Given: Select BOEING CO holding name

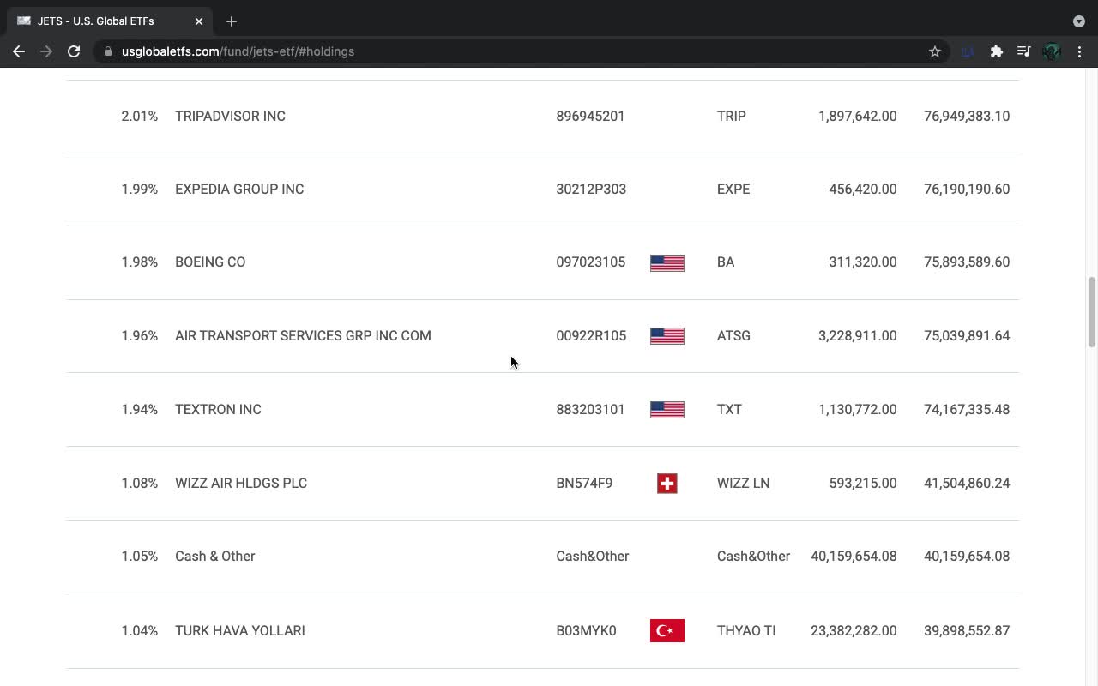Looking at the screenshot, I should [x=210, y=262].
